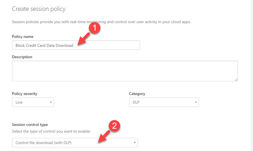Screen dimensions: 253x151
Task: Click the 'Description' label
Action: click(x=22, y=57)
